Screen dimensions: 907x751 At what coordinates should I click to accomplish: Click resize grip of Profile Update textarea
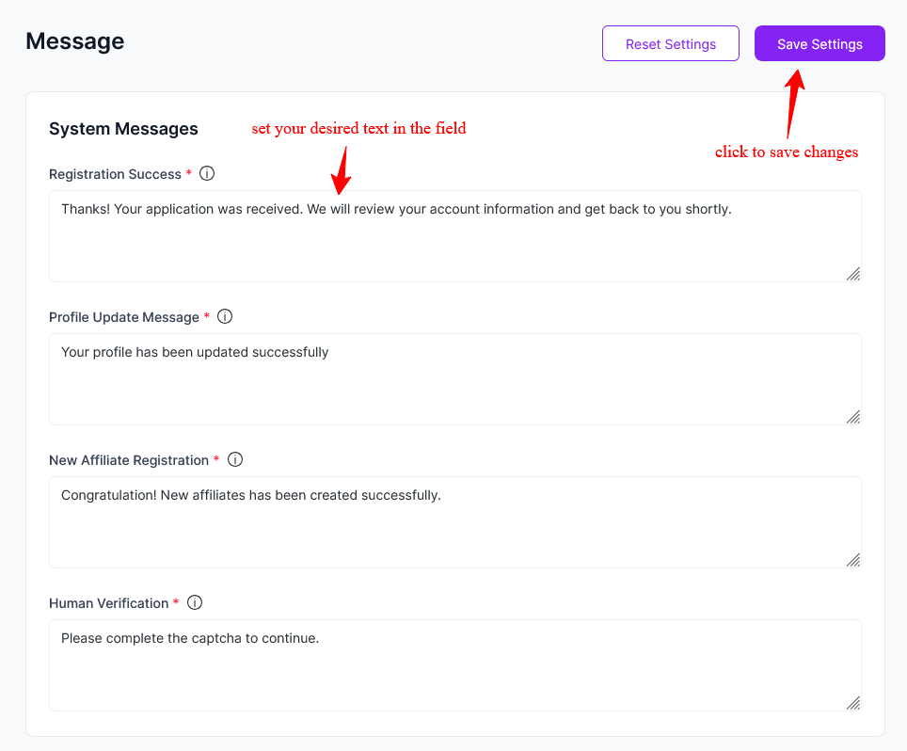(x=852, y=417)
